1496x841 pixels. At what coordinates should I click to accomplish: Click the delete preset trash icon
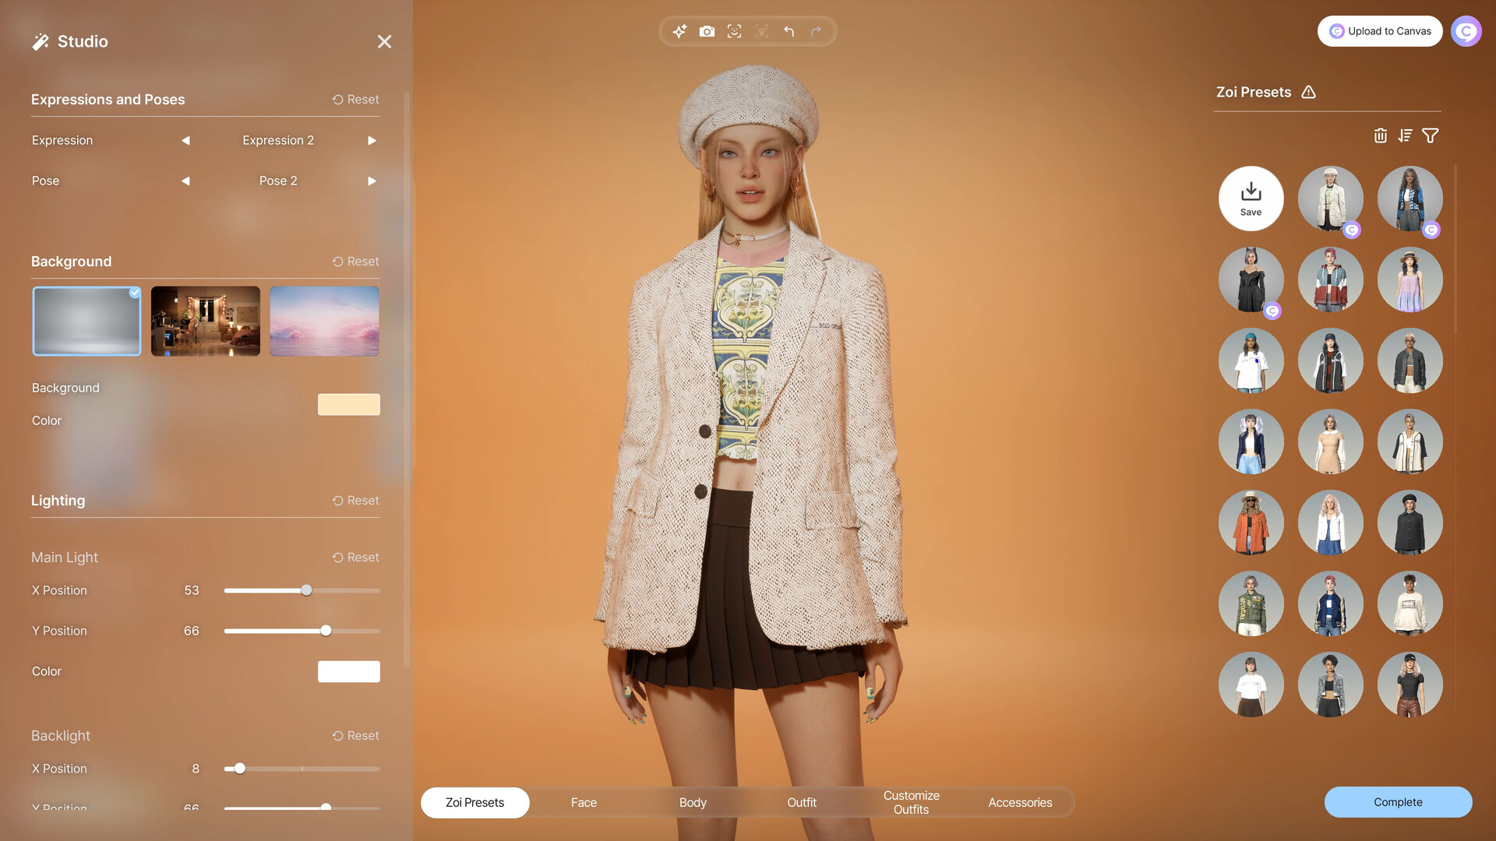pos(1380,135)
